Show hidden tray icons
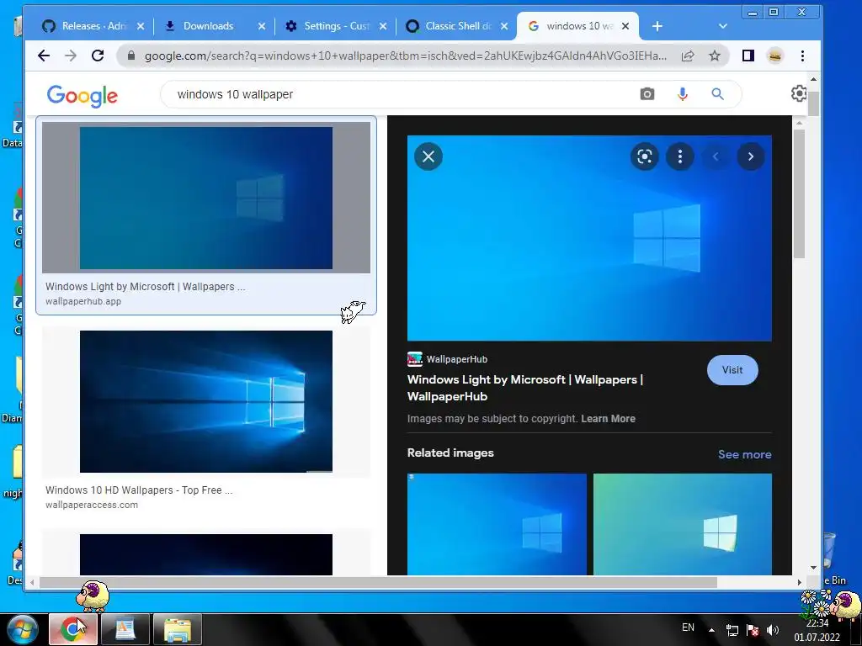 (x=711, y=630)
